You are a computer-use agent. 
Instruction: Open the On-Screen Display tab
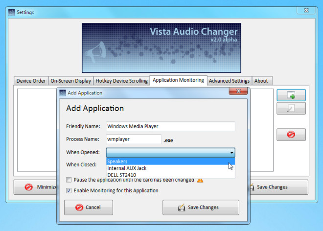pyautogui.click(x=70, y=81)
